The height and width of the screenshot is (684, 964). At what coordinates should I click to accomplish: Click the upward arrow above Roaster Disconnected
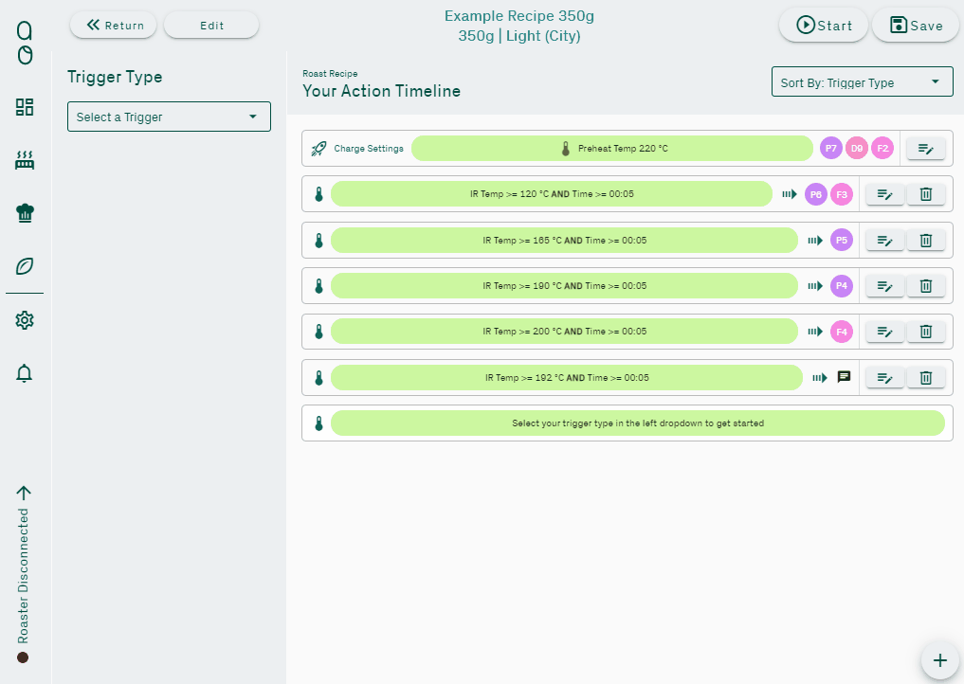click(24, 493)
